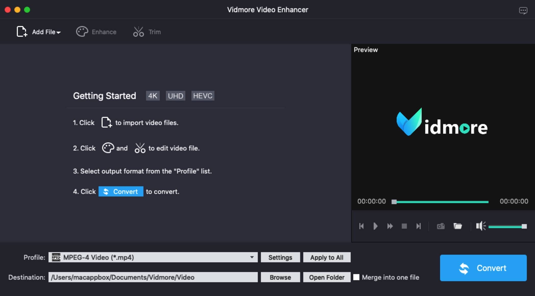535x296 pixels.
Task: Close the window with red button
Action: tap(8, 10)
